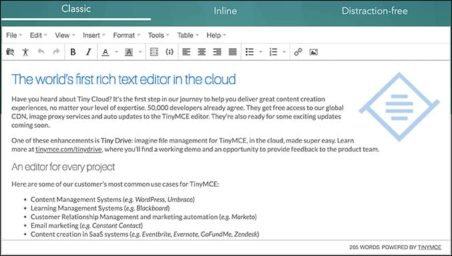Follow the tinymce.com/tinydrive link
Viewport: 452px width, 256px height.
pos(69,149)
